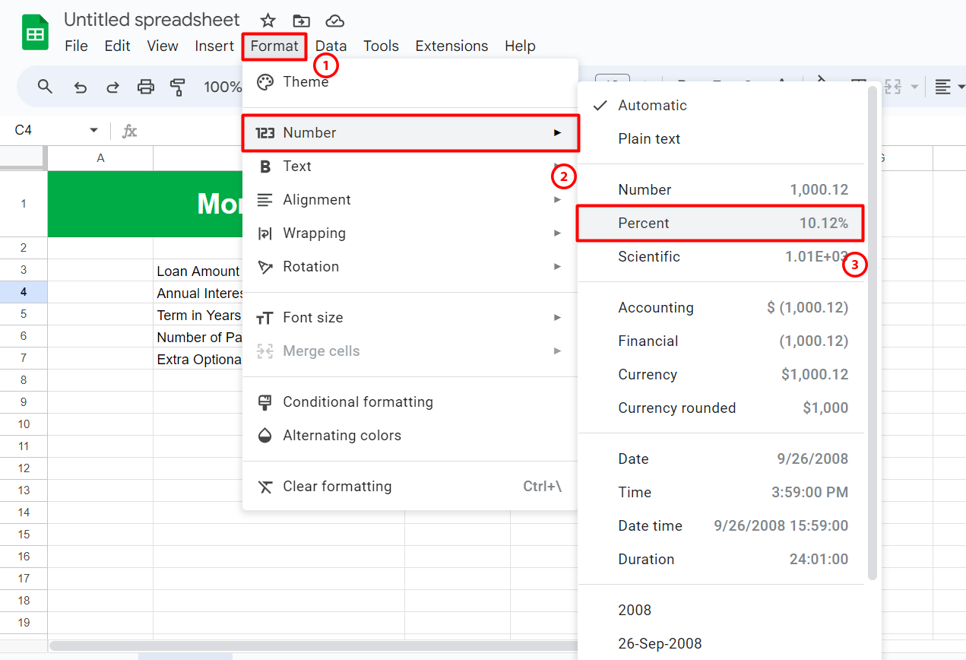The image size is (966, 660).
Task: Open the Google Sheets home icon
Action: (35, 33)
